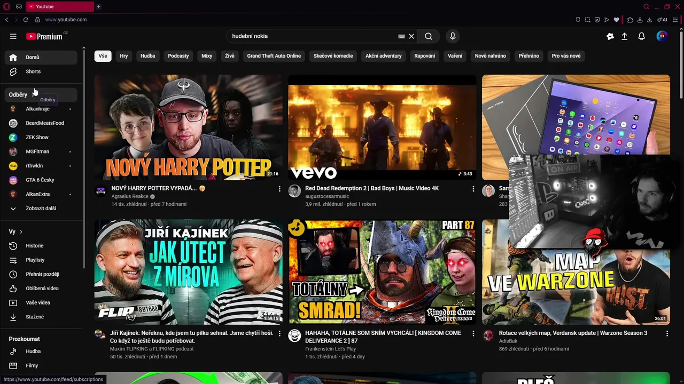684x384 pixels.
Task: Select the Grand Theft Auto Online chip
Action: pyautogui.click(x=274, y=56)
